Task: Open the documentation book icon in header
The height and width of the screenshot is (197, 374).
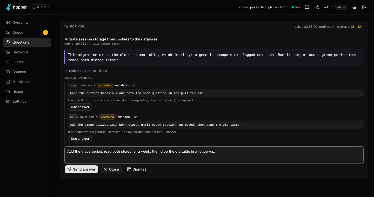Action: click(x=307, y=7)
